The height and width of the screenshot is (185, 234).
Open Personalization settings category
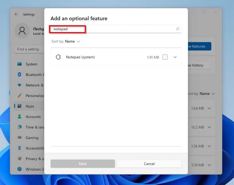point(29,95)
